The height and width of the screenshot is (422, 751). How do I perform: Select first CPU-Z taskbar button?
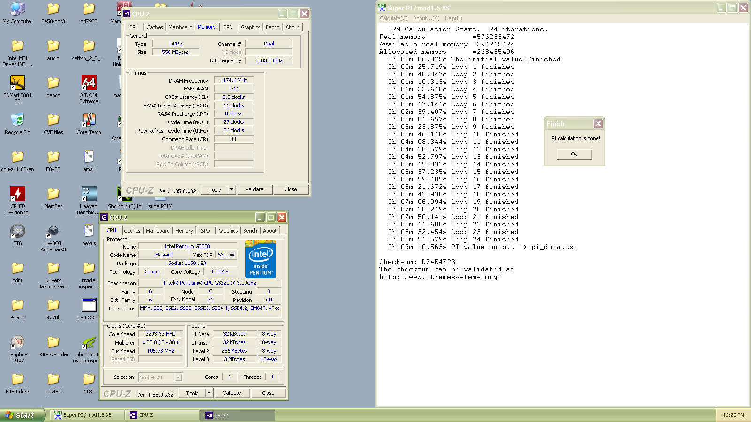163,415
